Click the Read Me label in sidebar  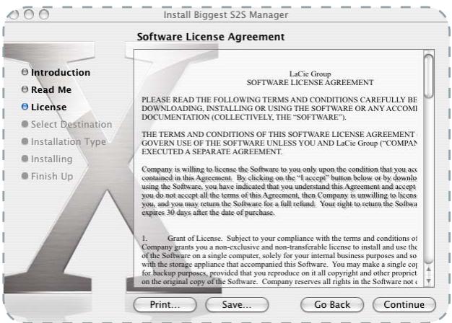click(51, 89)
